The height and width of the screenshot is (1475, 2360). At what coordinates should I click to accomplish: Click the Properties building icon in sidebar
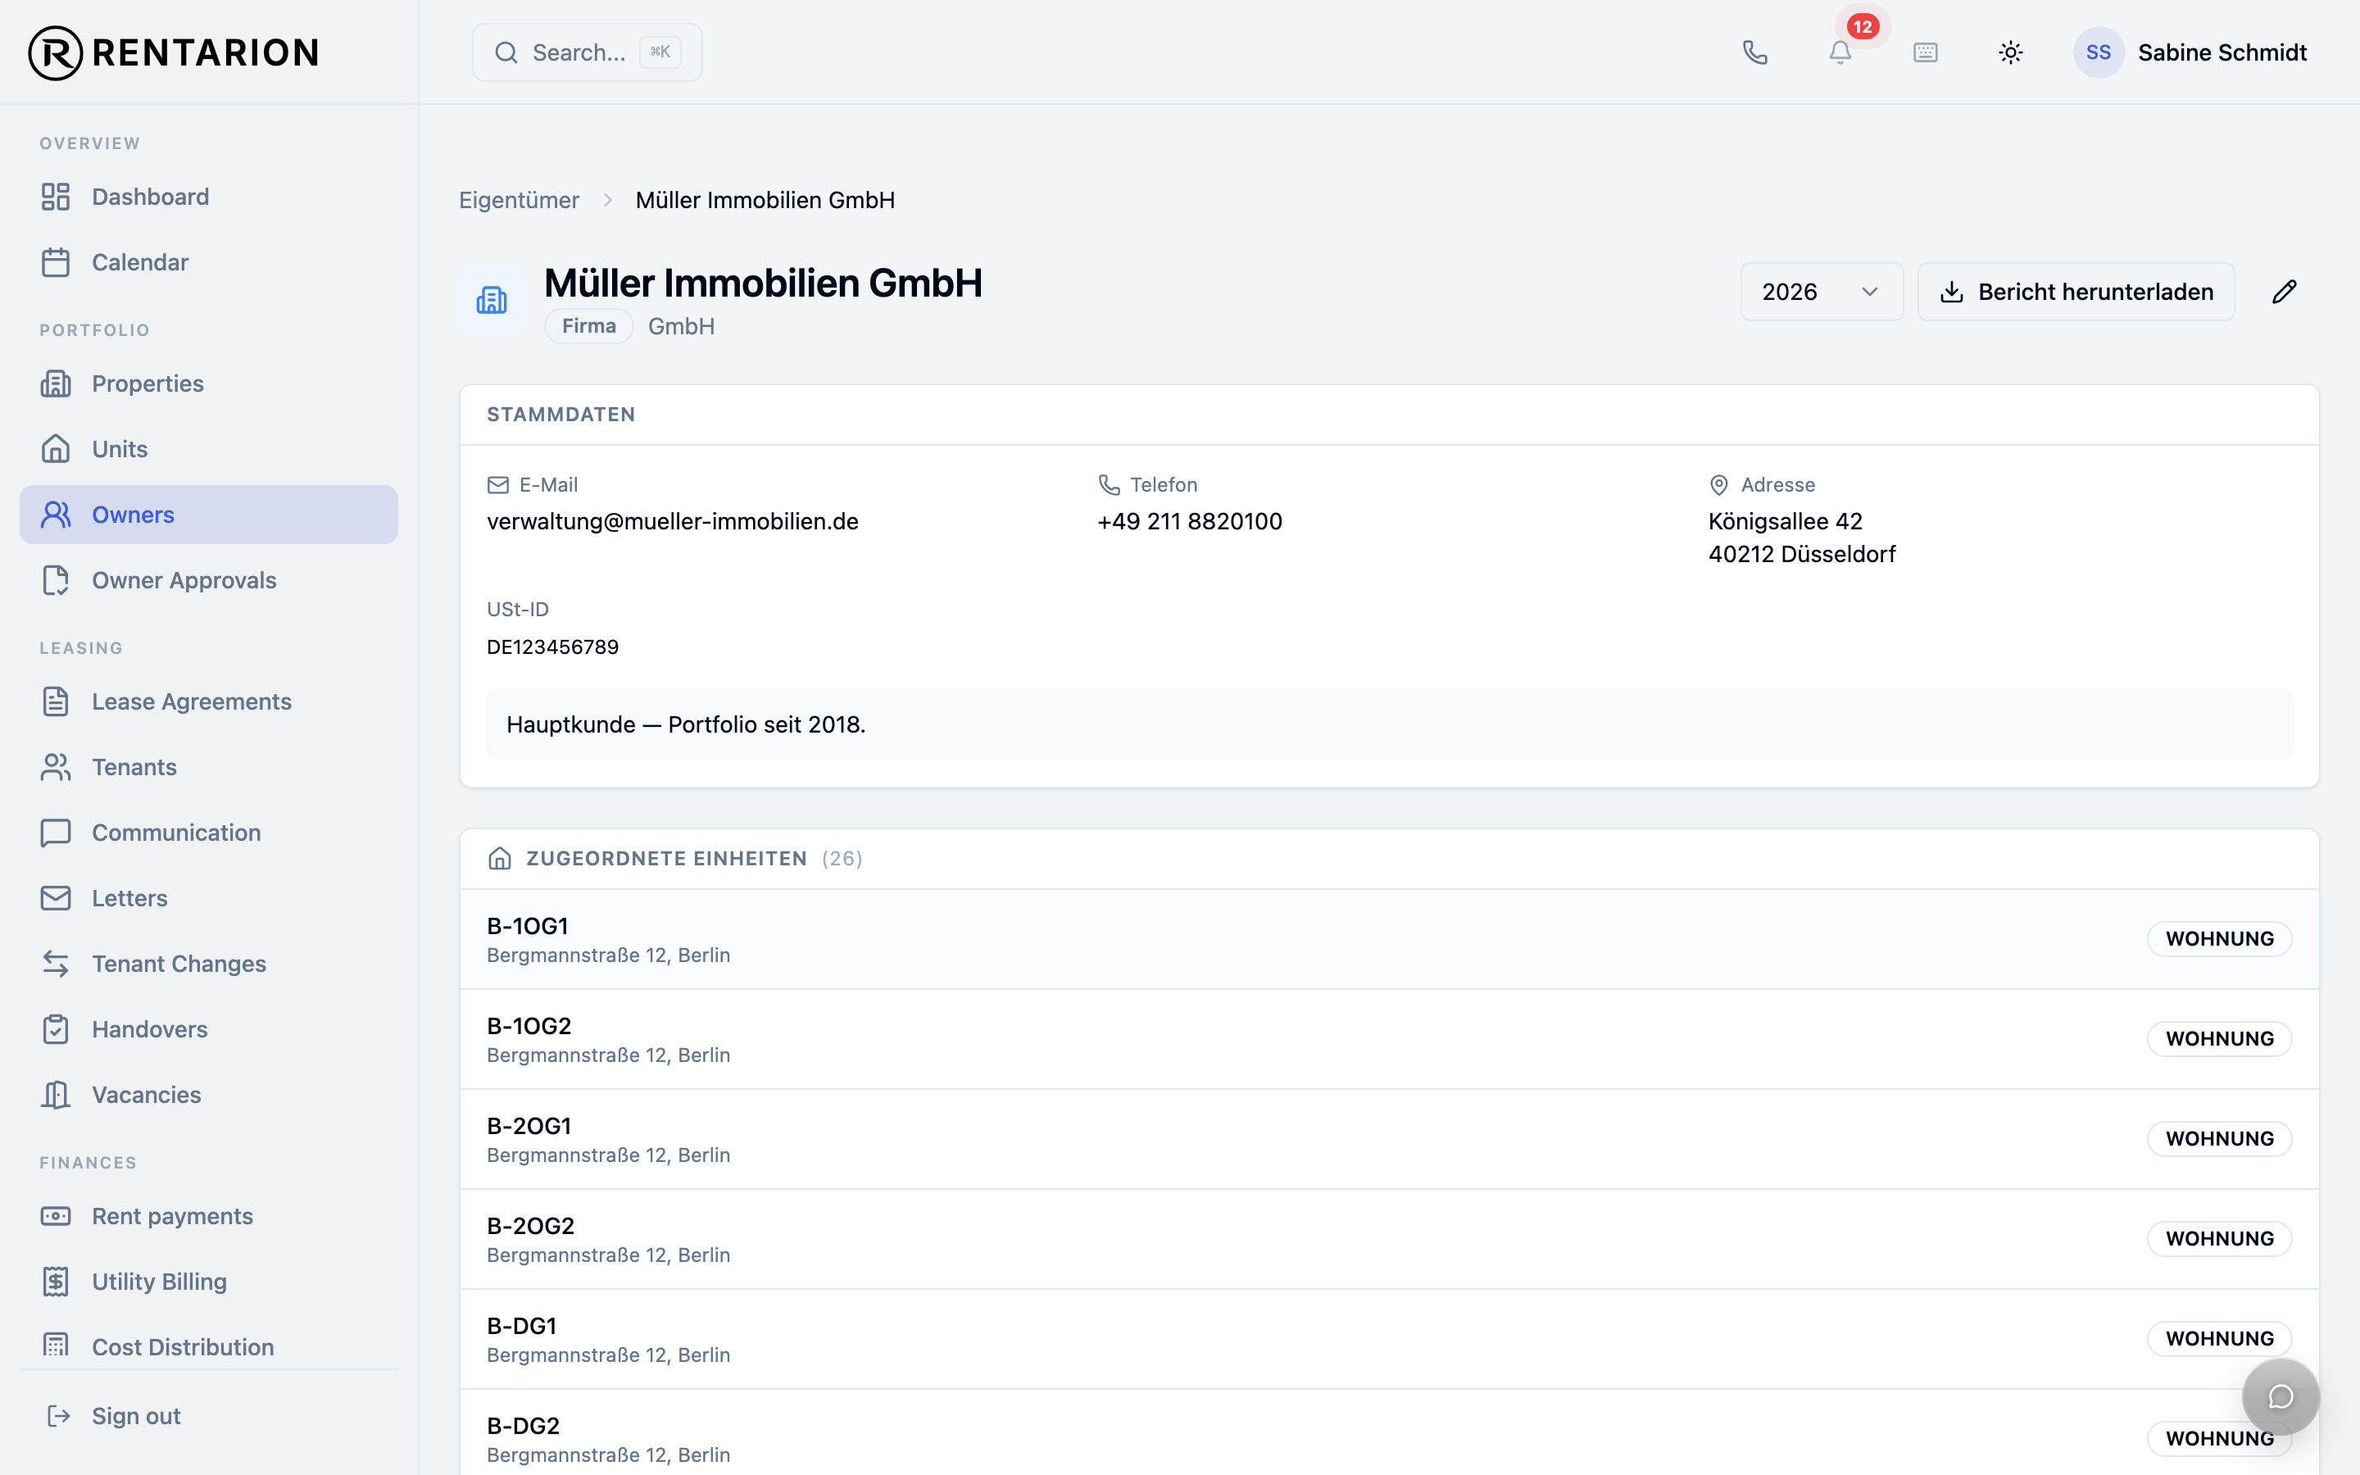pos(56,383)
